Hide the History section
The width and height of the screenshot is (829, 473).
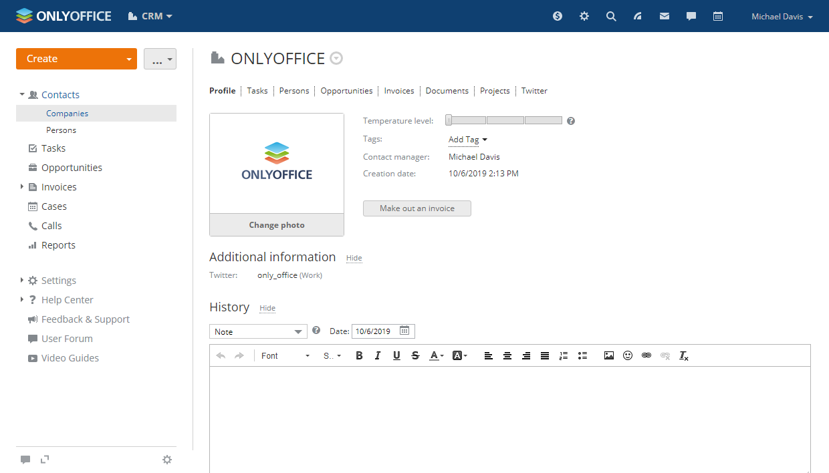tap(267, 308)
